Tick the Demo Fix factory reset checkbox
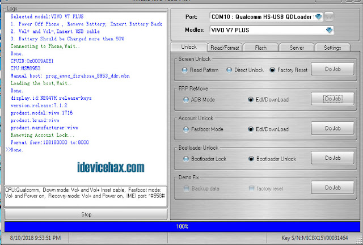Image resolution: width=363 pixels, height=245 pixels. 266,188
